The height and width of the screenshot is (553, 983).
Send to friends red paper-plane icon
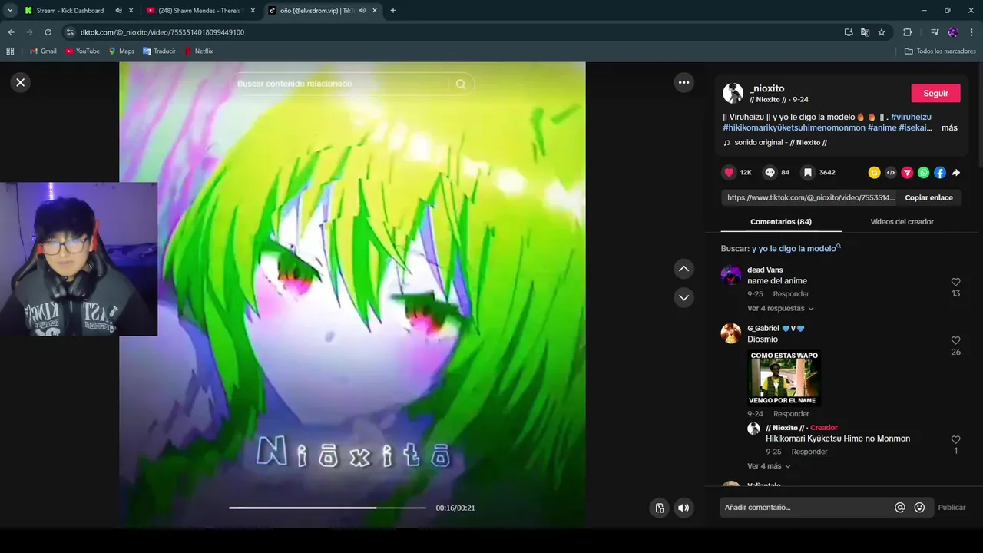(907, 173)
